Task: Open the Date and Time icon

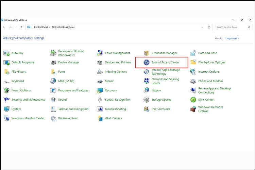Action: [x=193, y=53]
